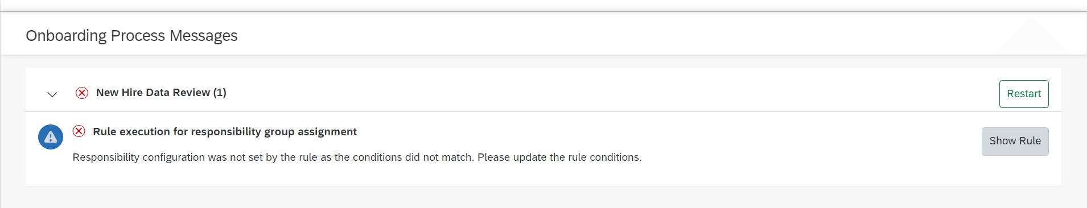The image size is (1087, 208).
Task: Select the New Hire Data Review (1) title
Action: (x=161, y=93)
